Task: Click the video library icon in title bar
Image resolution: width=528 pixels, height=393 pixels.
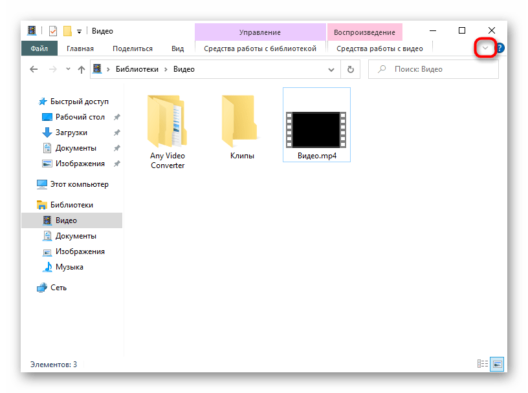Action: 32,30
